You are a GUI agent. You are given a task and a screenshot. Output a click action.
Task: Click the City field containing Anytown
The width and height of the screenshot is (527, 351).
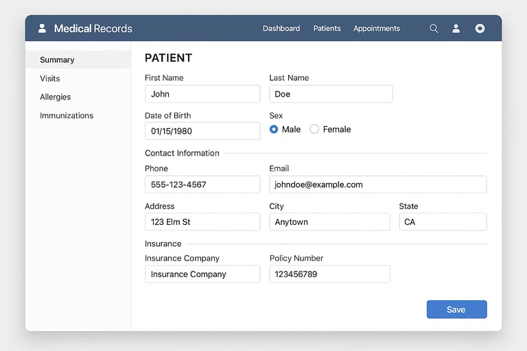329,221
